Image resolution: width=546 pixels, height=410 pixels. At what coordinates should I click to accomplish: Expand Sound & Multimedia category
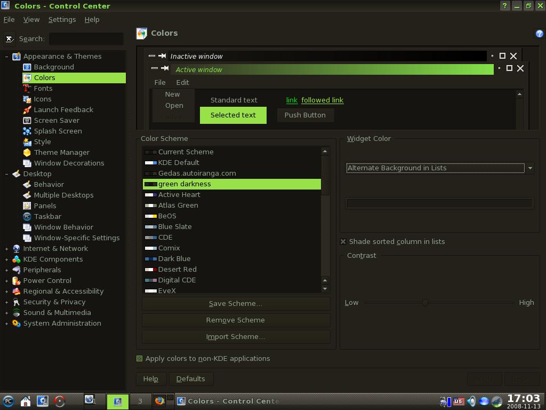click(6, 313)
